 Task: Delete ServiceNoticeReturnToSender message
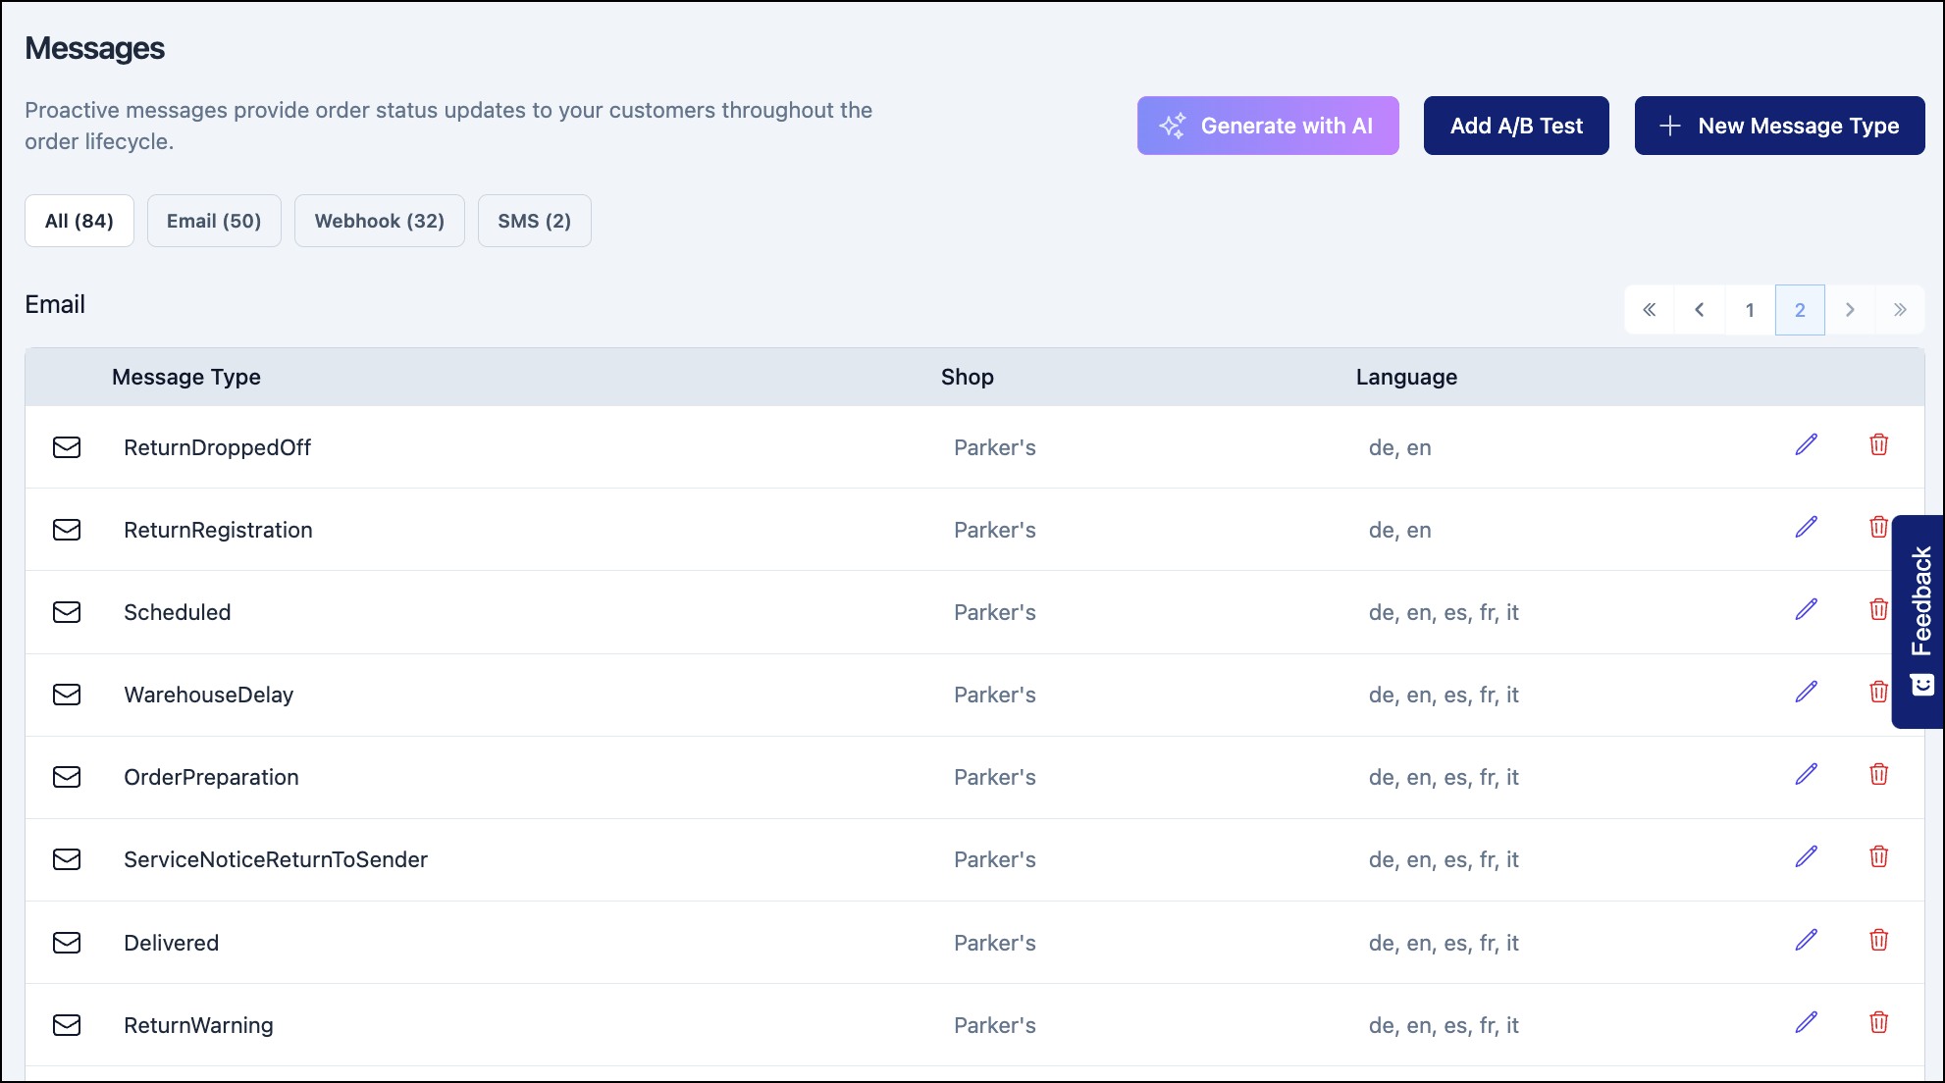(1878, 857)
